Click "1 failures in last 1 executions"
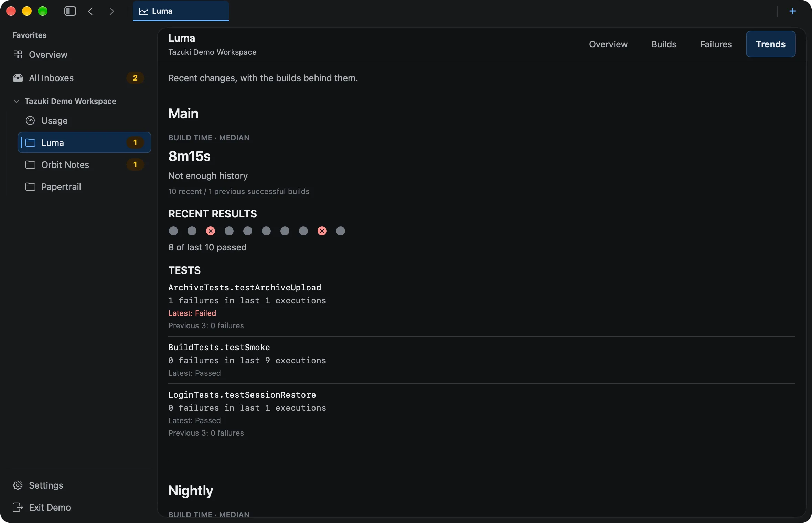 (x=247, y=301)
